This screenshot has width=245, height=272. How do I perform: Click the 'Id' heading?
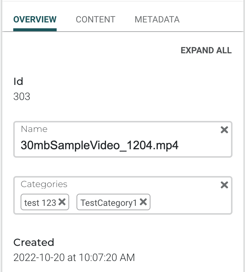(x=18, y=82)
